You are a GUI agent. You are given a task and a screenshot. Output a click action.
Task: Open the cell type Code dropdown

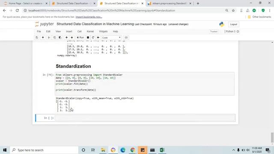tap(111, 38)
